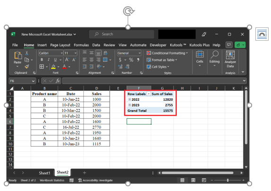Click the Copy icon

[x=26, y=60]
